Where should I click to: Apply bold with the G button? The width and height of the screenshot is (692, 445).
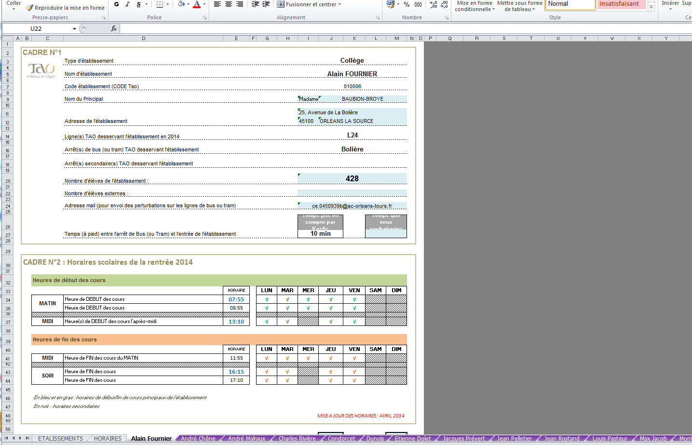point(116,4)
